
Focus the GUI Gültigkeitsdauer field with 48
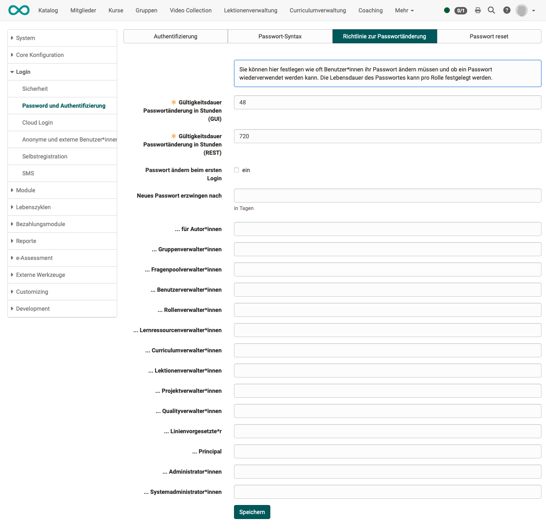click(388, 102)
